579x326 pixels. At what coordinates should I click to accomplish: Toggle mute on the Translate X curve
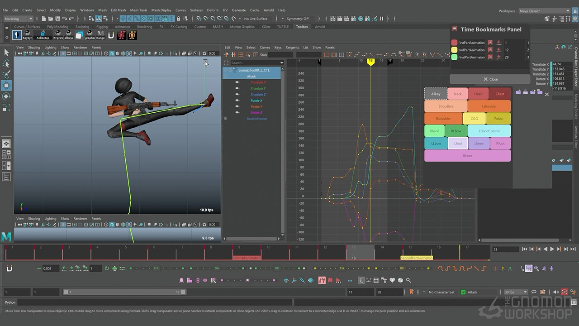[x=237, y=82]
